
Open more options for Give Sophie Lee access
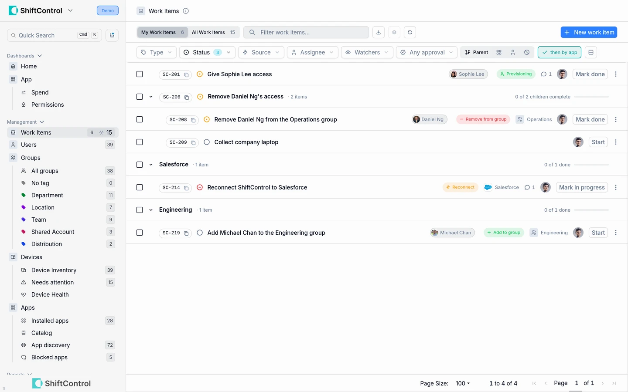pyautogui.click(x=616, y=74)
